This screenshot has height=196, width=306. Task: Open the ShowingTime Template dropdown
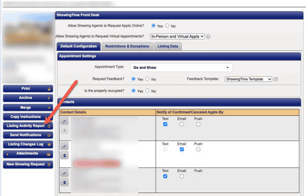[x=248, y=79]
